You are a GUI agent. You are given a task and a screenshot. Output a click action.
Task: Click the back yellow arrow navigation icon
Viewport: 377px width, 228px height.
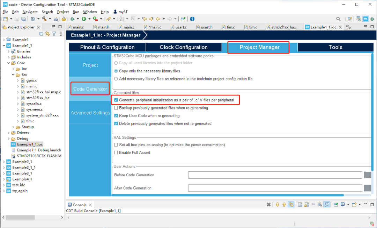coord(158,19)
